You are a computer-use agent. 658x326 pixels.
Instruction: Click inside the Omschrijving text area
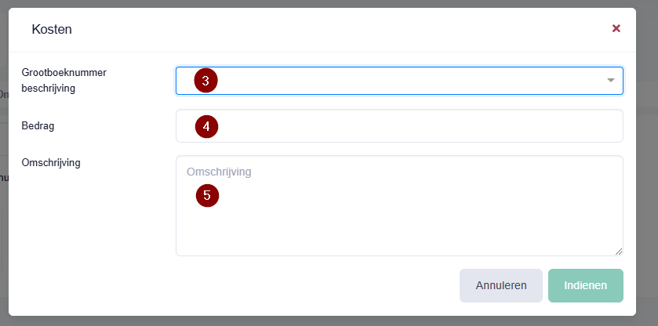coord(399,205)
